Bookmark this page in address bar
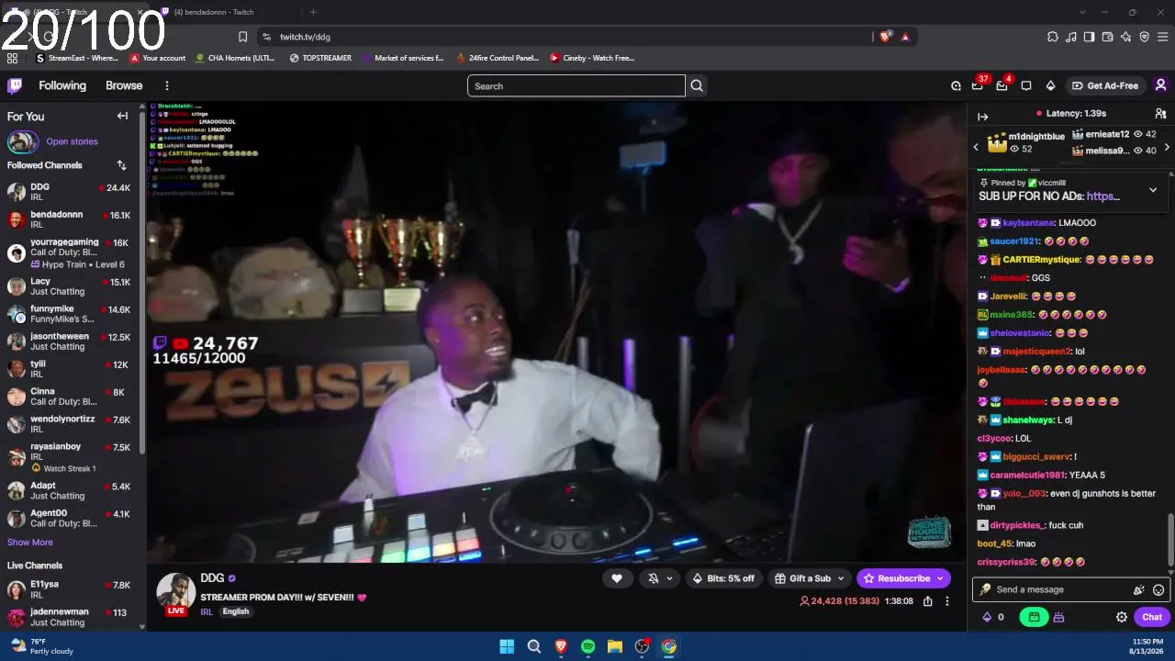This screenshot has height=661, width=1175. tap(242, 37)
